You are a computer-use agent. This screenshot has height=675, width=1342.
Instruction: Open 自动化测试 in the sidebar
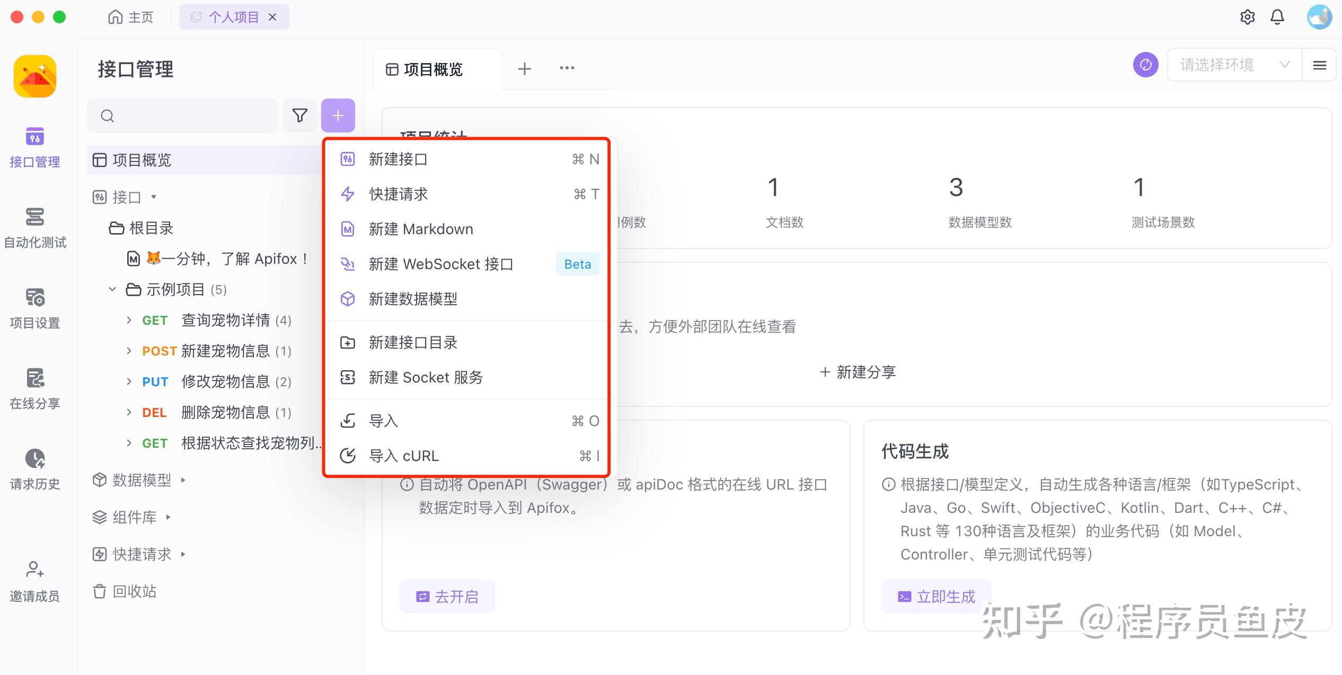[x=35, y=228]
